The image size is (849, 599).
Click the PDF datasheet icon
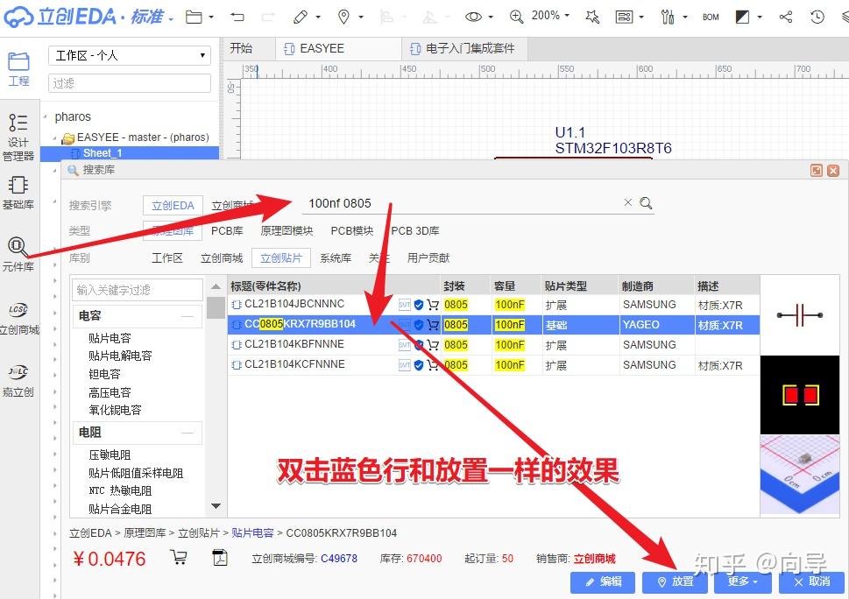[x=220, y=557]
